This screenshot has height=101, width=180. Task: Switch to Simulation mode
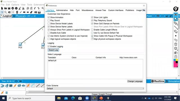pos(173,81)
